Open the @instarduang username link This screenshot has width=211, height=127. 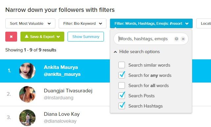point(59,98)
